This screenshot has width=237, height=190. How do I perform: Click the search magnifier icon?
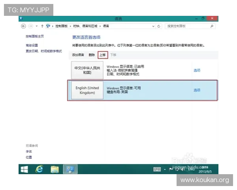(212, 26)
